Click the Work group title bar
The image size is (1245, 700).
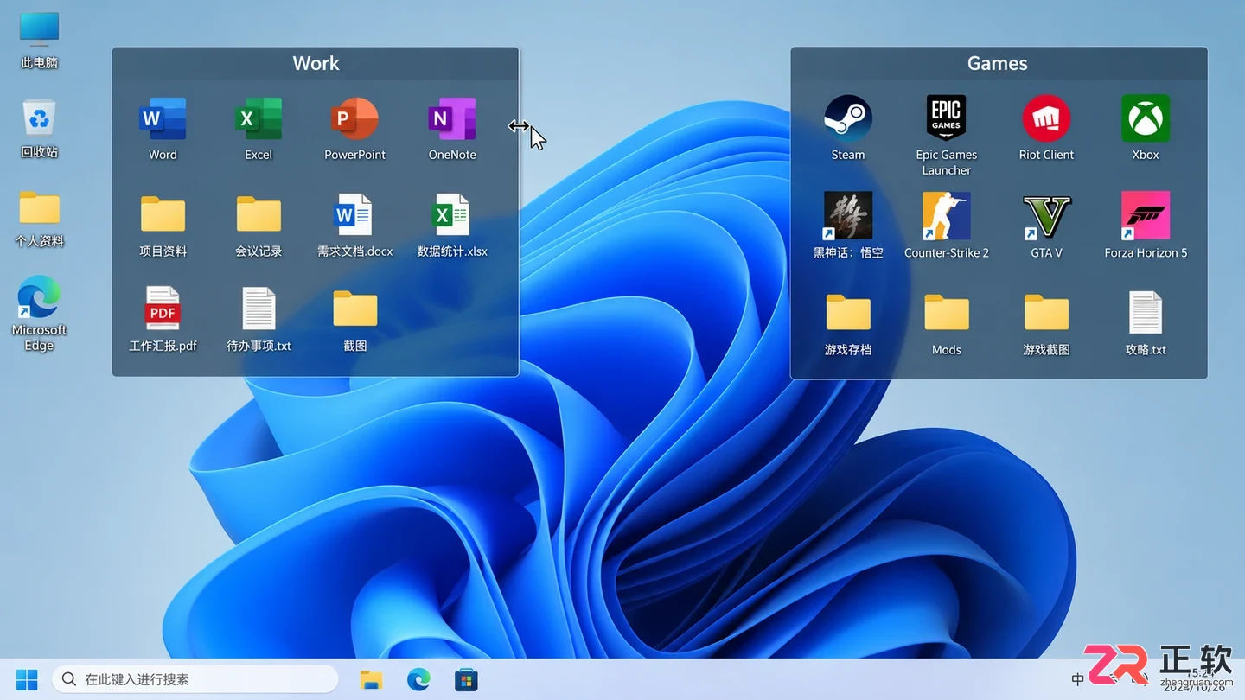(316, 63)
